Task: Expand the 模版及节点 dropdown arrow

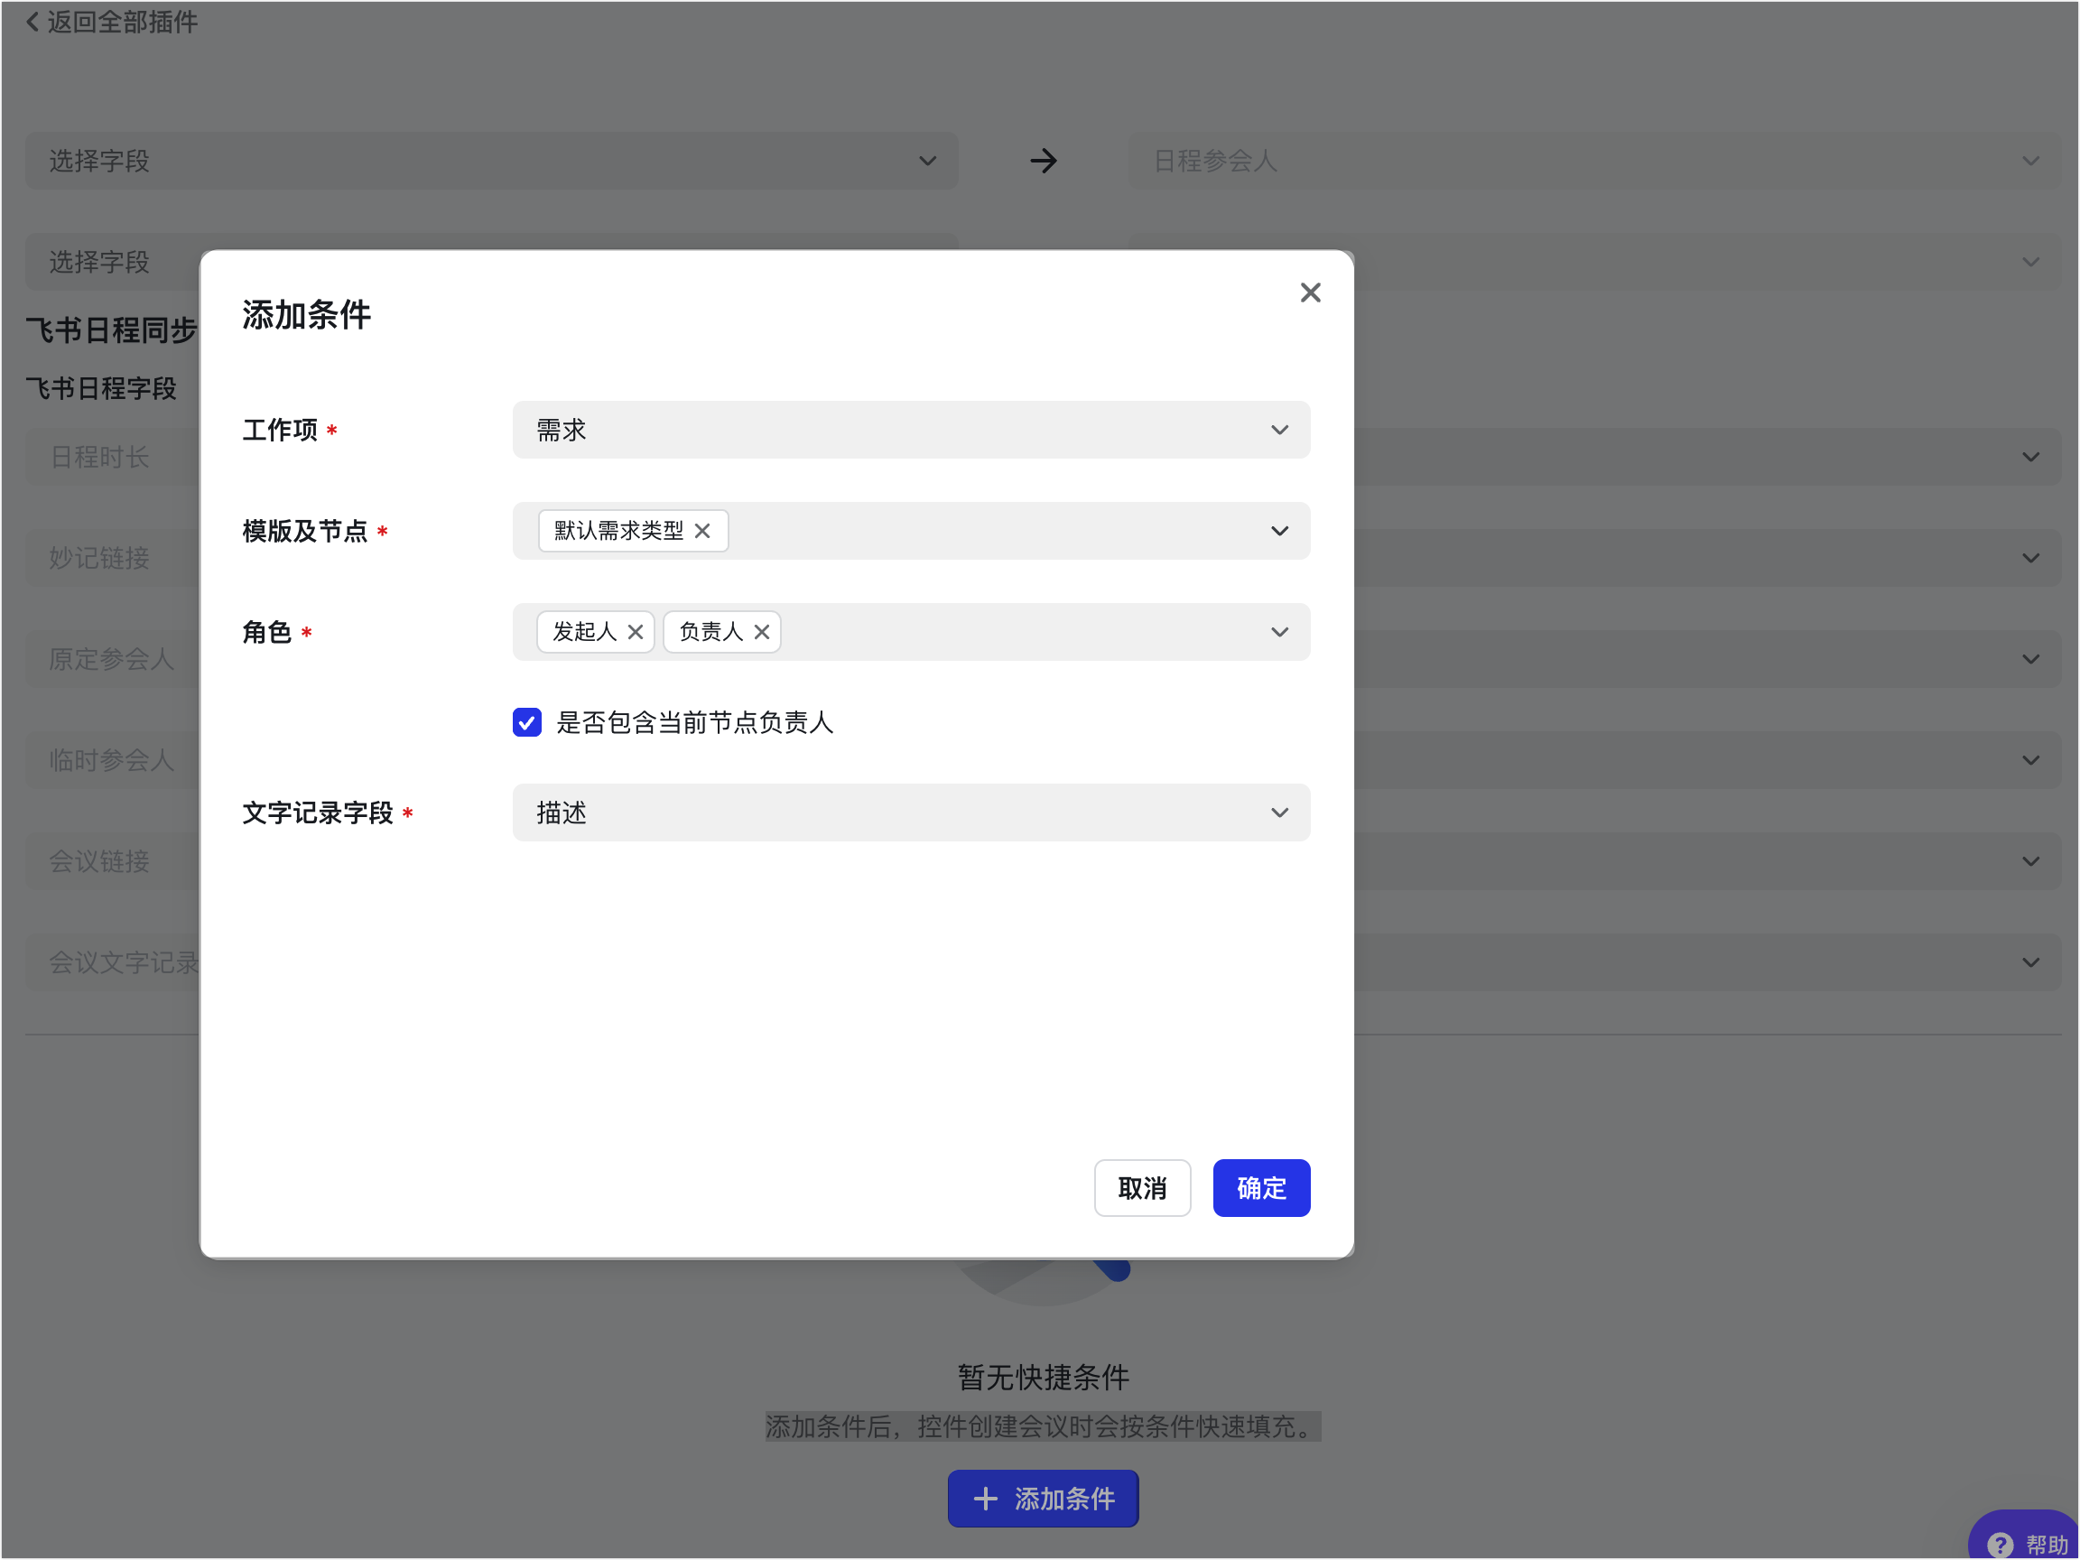Action: [x=1279, y=531]
